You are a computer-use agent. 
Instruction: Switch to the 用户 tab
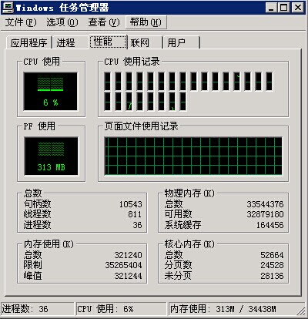[x=182, y=42]
